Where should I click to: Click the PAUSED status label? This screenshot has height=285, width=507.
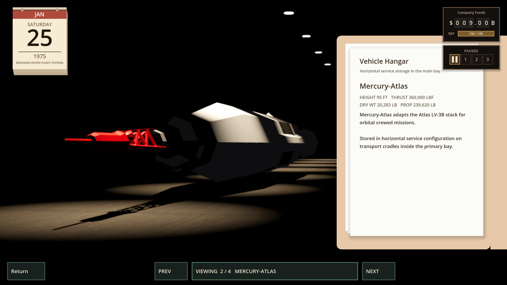click(471, 51)
